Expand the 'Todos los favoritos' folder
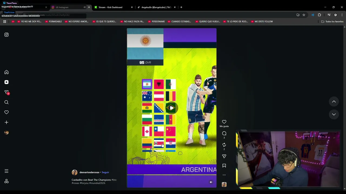 coord(332,22)
